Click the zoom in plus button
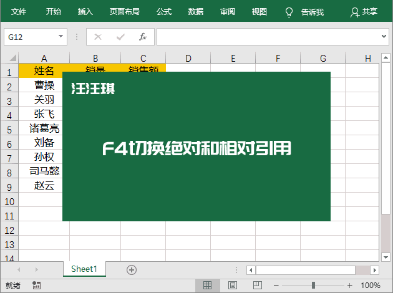Viewport: 393px width, 293px height. pos(349,286)
